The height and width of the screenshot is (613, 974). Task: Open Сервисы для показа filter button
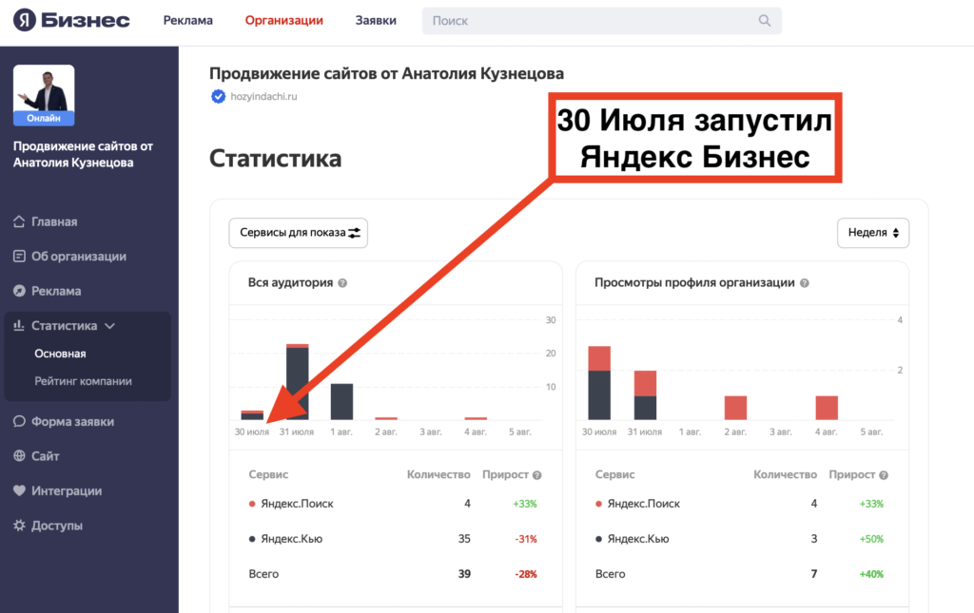point(298,233)
